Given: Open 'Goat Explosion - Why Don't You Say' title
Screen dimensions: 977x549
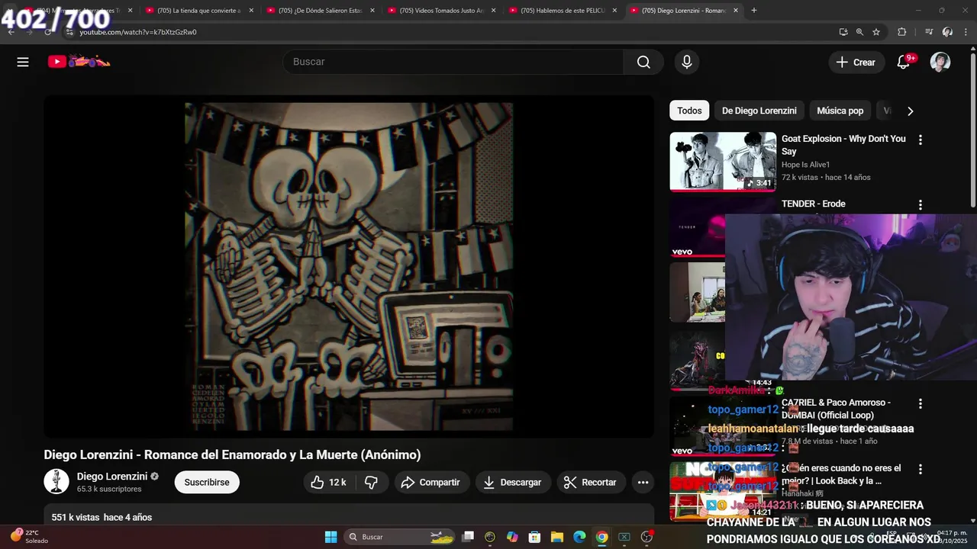Looking at the screenshot, I should pyautogui.click(x=843, y=145).
